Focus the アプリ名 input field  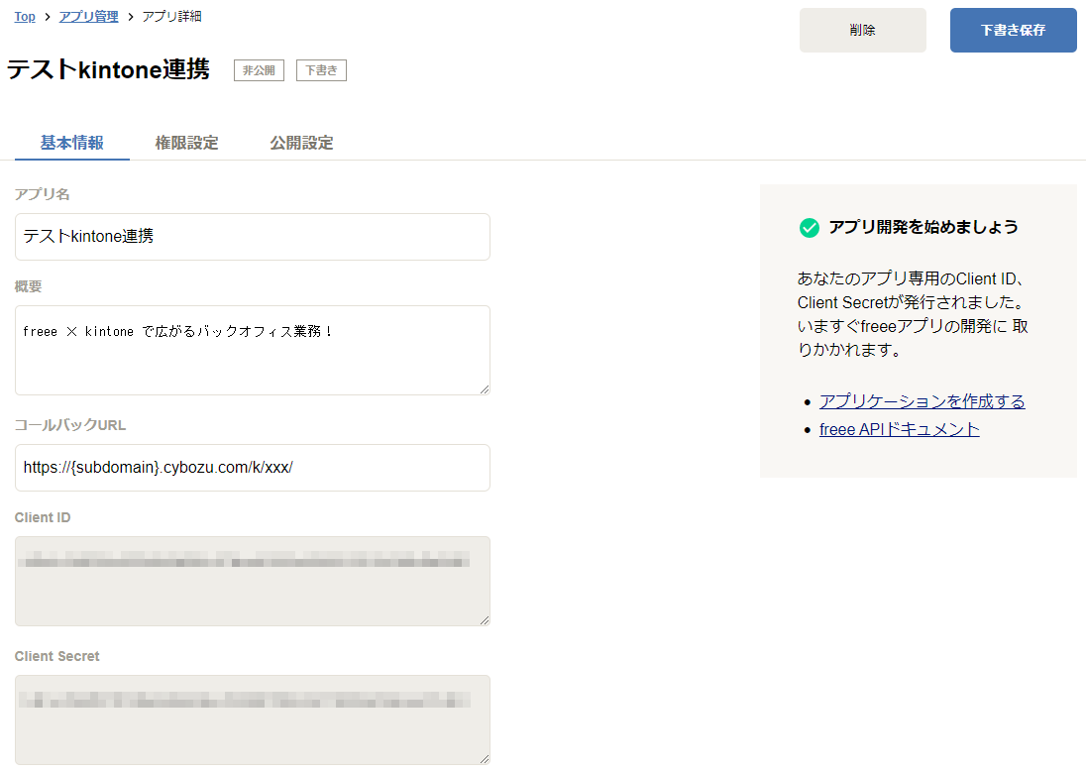point(252,236)
